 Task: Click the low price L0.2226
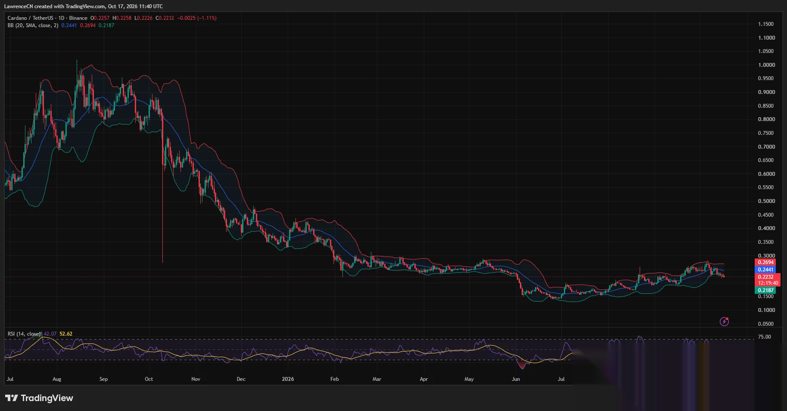(143, 18)
